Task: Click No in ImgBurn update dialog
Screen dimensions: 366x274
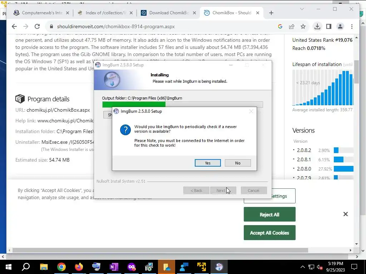Action: pyautogui.click(x=238, y=163)
